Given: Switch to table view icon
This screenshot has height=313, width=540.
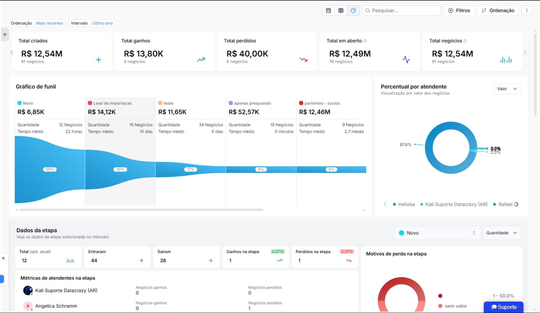Looking at the screenshot, I should pyautogui.click(x=341, y=10).
